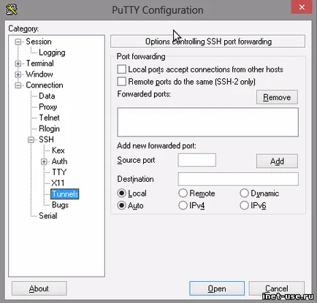Select the IPv6 radio button
Image resolution: width=317 pixels, height=303 pixels.
pos(244,205)
